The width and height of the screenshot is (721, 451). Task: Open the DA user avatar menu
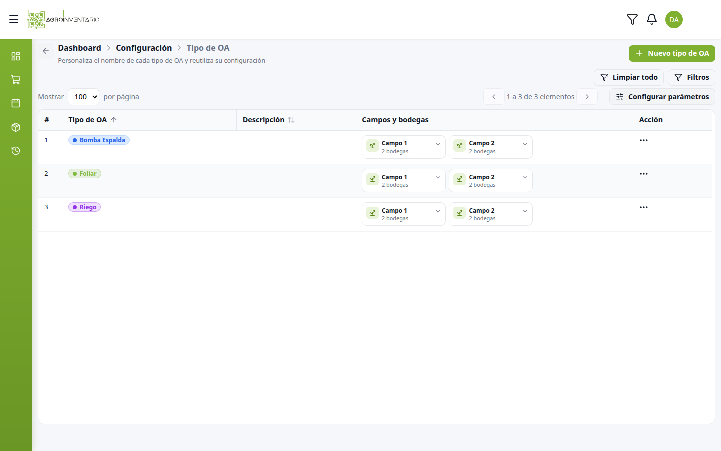pos(674,19)
